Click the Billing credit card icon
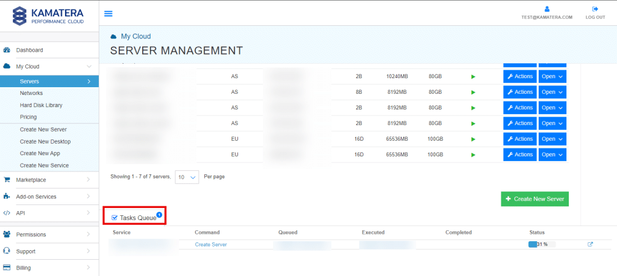Viewport: 617px width, 276px height. 7,268
